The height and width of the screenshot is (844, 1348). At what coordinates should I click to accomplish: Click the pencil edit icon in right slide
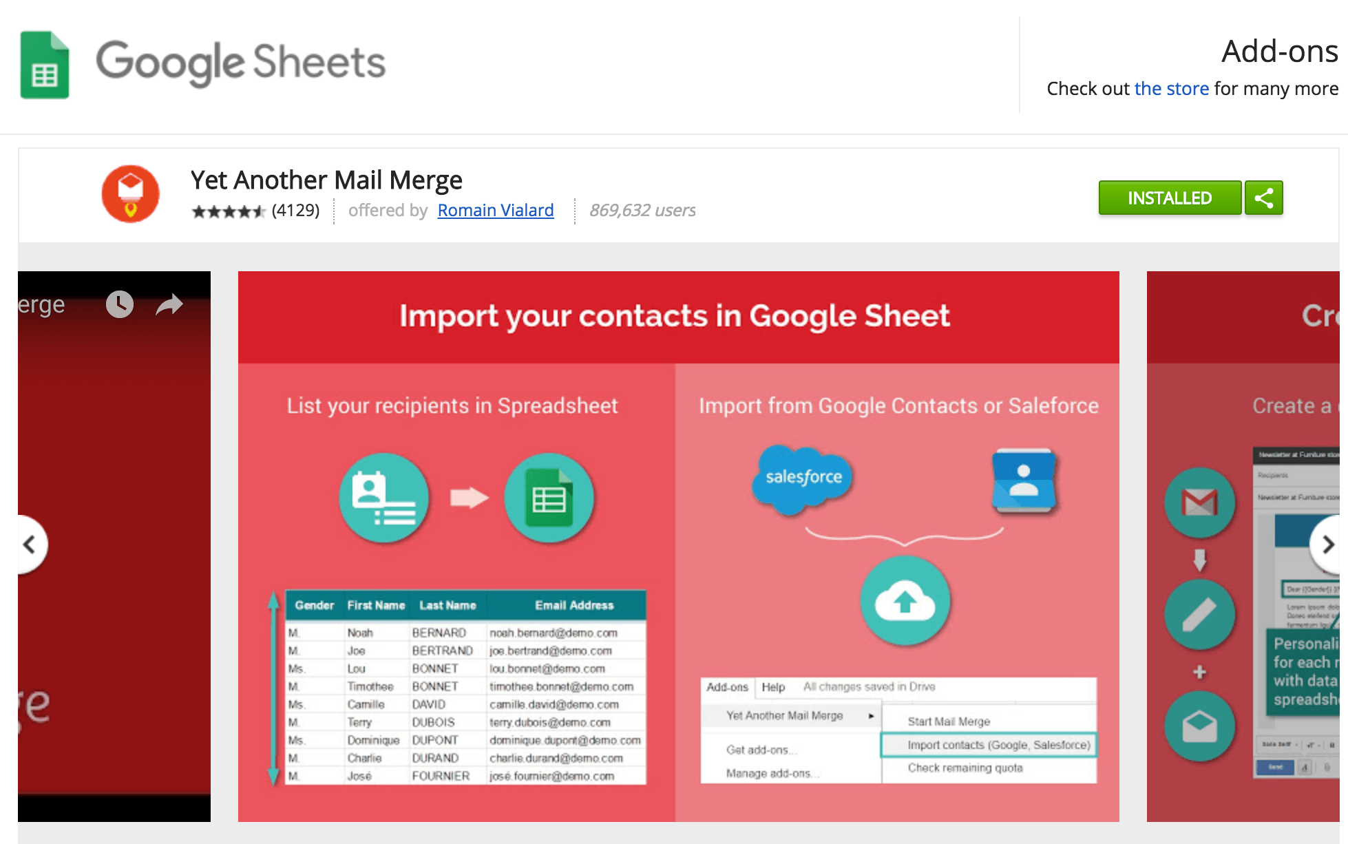tap(1200, 614)
